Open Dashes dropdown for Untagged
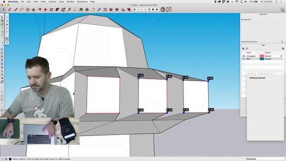This screenshot has width=286, height=161. click(268, 56)
